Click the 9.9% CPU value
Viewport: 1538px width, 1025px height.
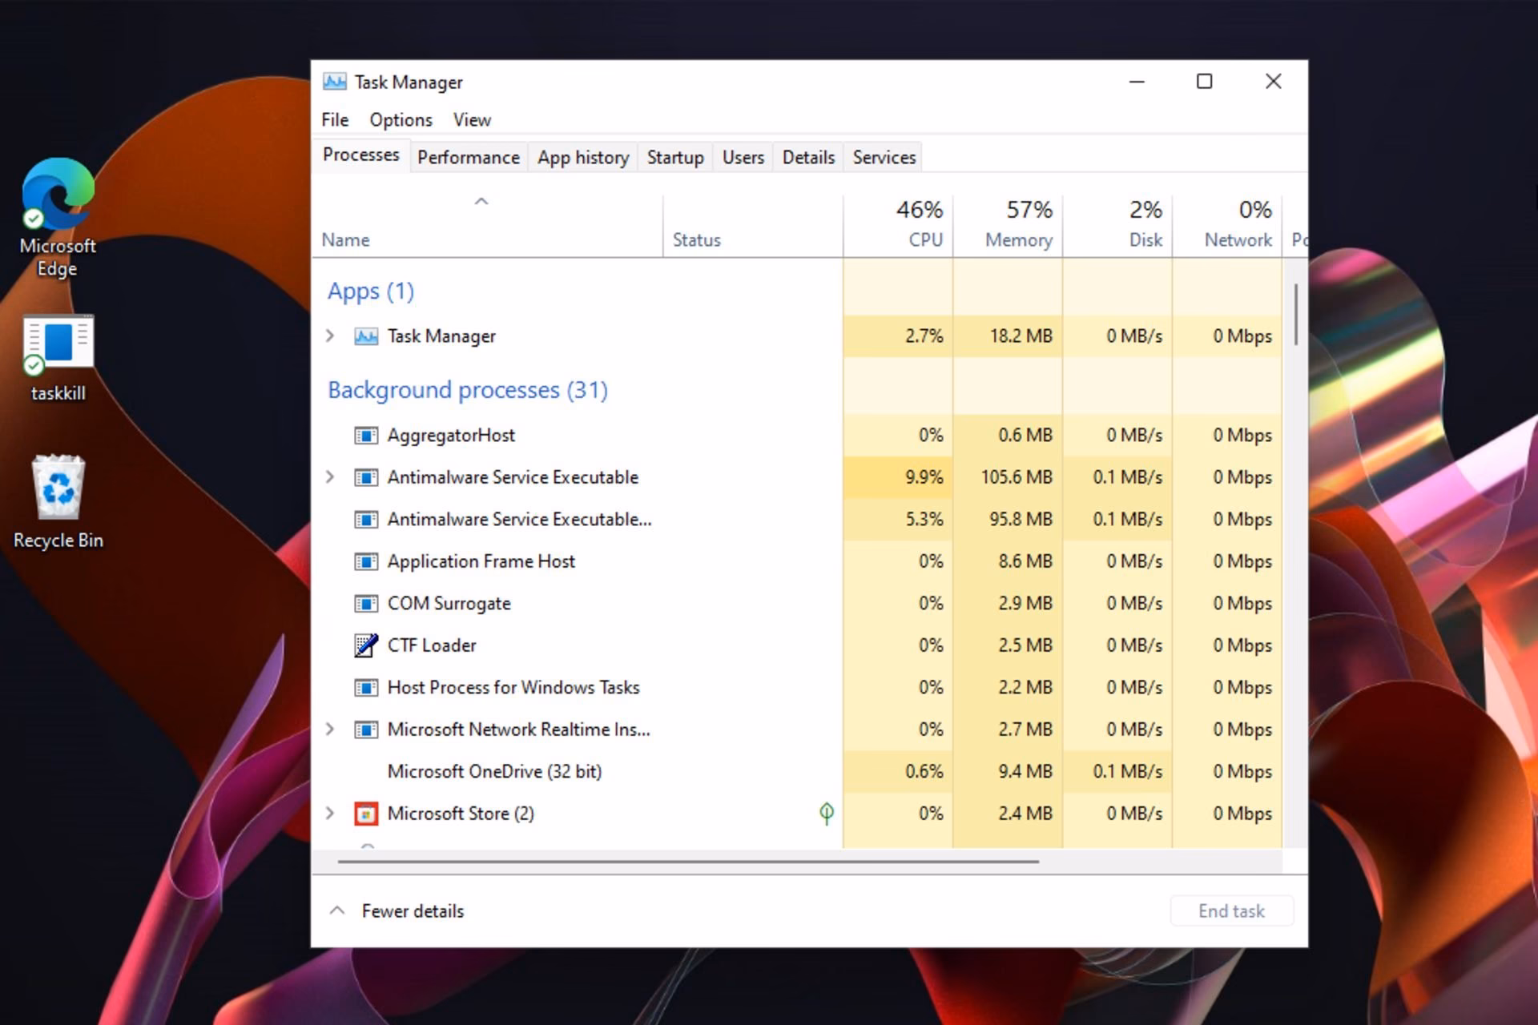[924, 477]
